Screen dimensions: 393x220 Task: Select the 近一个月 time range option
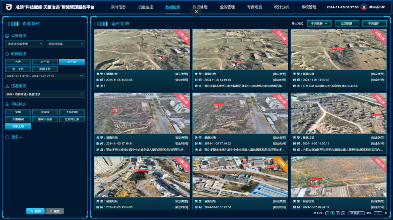pos(18,69)
